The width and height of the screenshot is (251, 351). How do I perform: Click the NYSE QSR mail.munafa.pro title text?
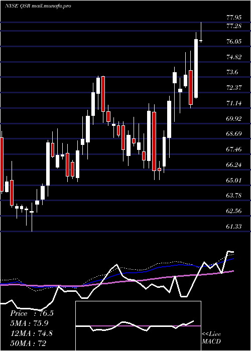pos(38,6)
